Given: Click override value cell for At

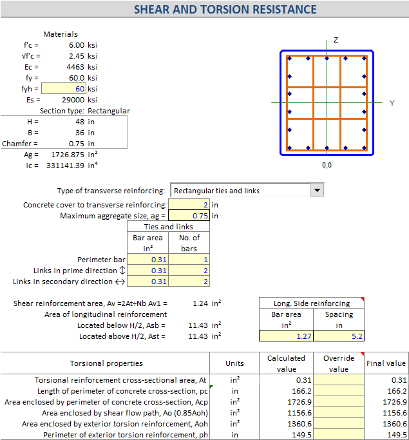Looking at the screenshot, I should (x=339, y=380).
